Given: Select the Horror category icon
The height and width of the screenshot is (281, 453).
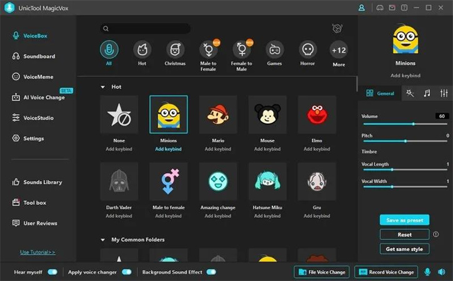Looking at the screenshot, I should tap(307, 50).
